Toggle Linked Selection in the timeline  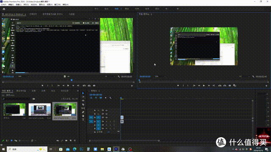point(101,98)
